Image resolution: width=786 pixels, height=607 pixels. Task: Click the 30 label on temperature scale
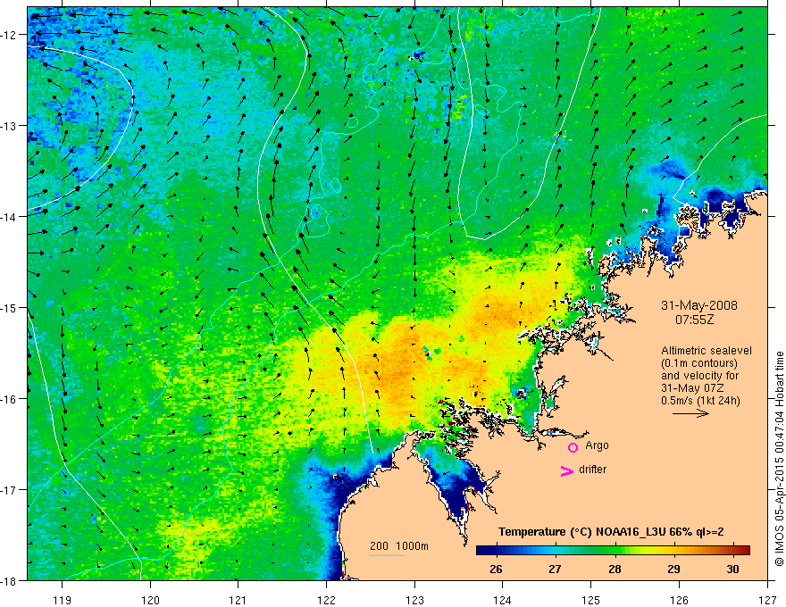[733, 569]
